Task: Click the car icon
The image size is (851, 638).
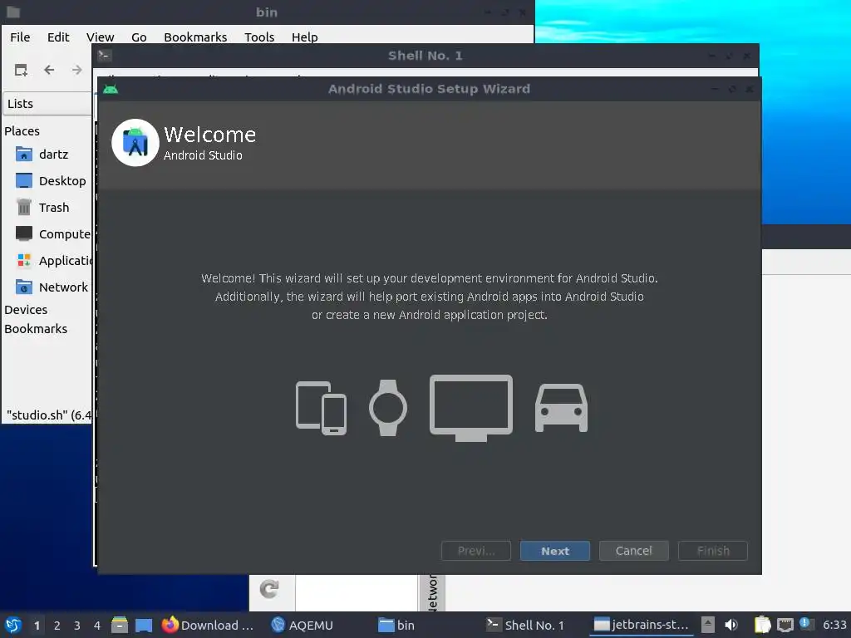Action: tap(561, 408)
